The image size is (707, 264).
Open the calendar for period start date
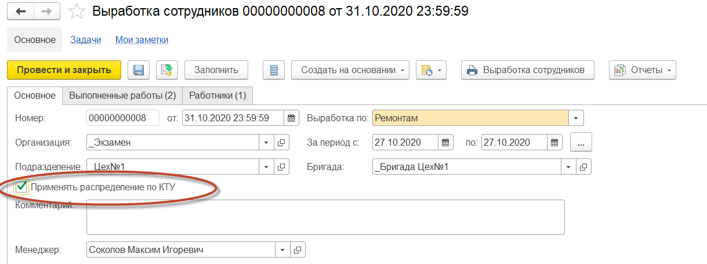445,142
